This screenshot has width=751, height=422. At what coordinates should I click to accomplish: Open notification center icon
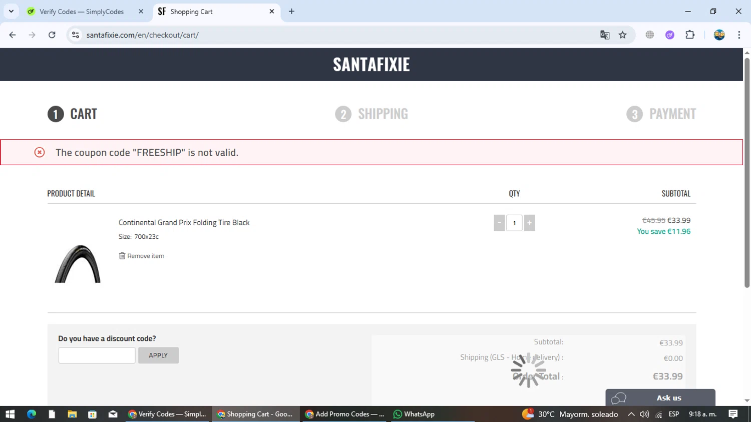[733, 414]
